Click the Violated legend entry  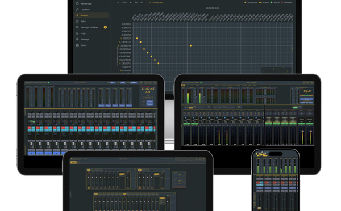tap(286, 3)
